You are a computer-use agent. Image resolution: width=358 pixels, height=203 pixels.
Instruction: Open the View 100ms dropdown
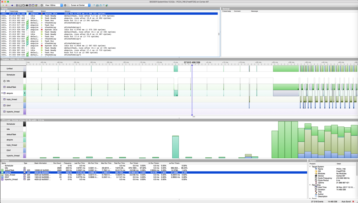click(53, 5)
